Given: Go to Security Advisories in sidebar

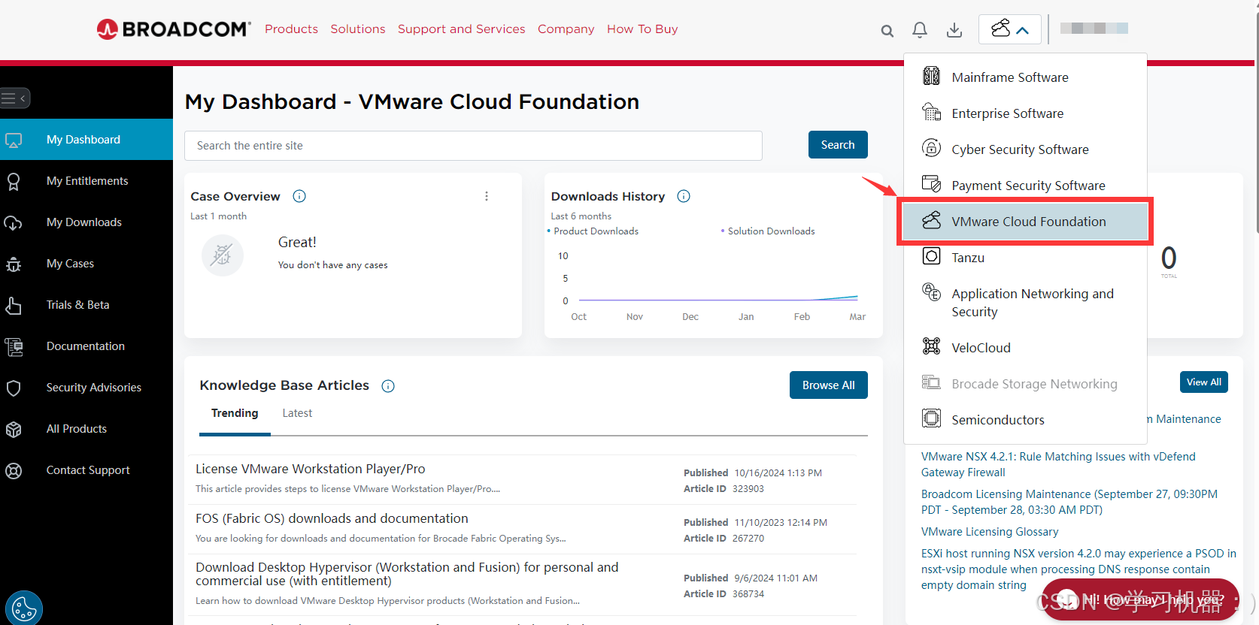Looking at the screenshot, I should click(x=94, y=388).
